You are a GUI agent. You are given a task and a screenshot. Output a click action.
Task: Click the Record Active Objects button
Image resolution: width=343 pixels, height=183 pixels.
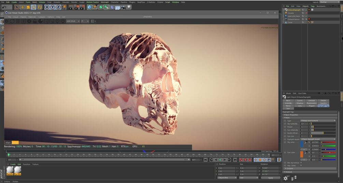tap(241, 160)
